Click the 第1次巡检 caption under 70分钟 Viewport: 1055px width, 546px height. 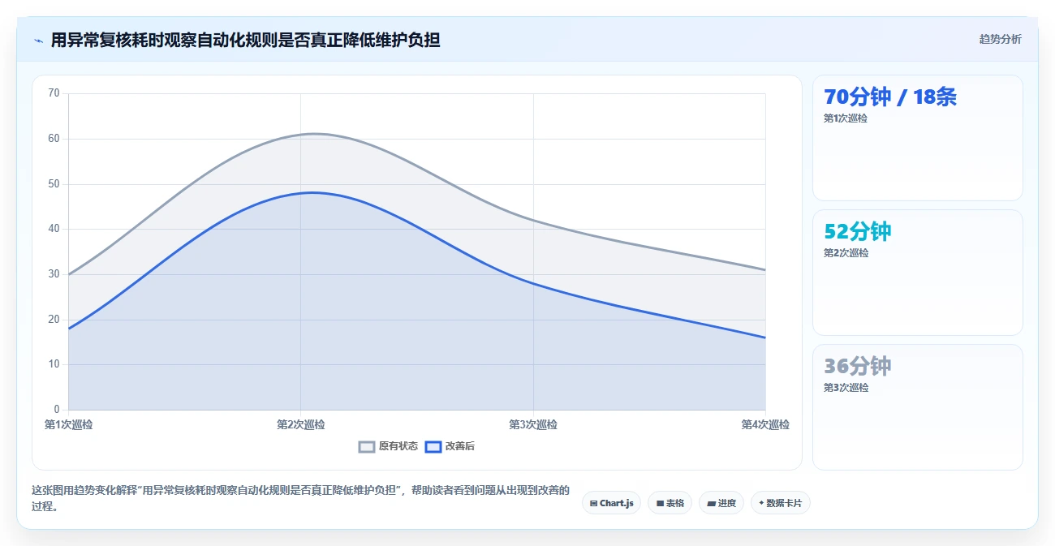coord(846,118)
